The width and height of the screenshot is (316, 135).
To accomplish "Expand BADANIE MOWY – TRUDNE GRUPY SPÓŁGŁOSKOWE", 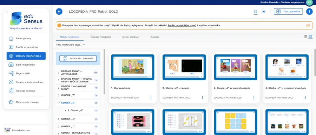I will click(x=78, y=80).
